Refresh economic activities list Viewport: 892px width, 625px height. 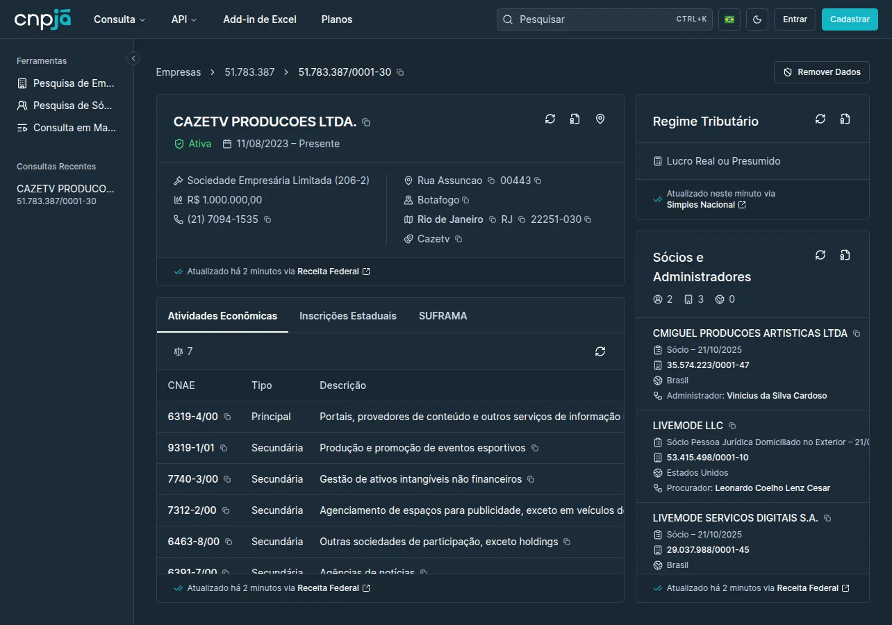point(600,351)
